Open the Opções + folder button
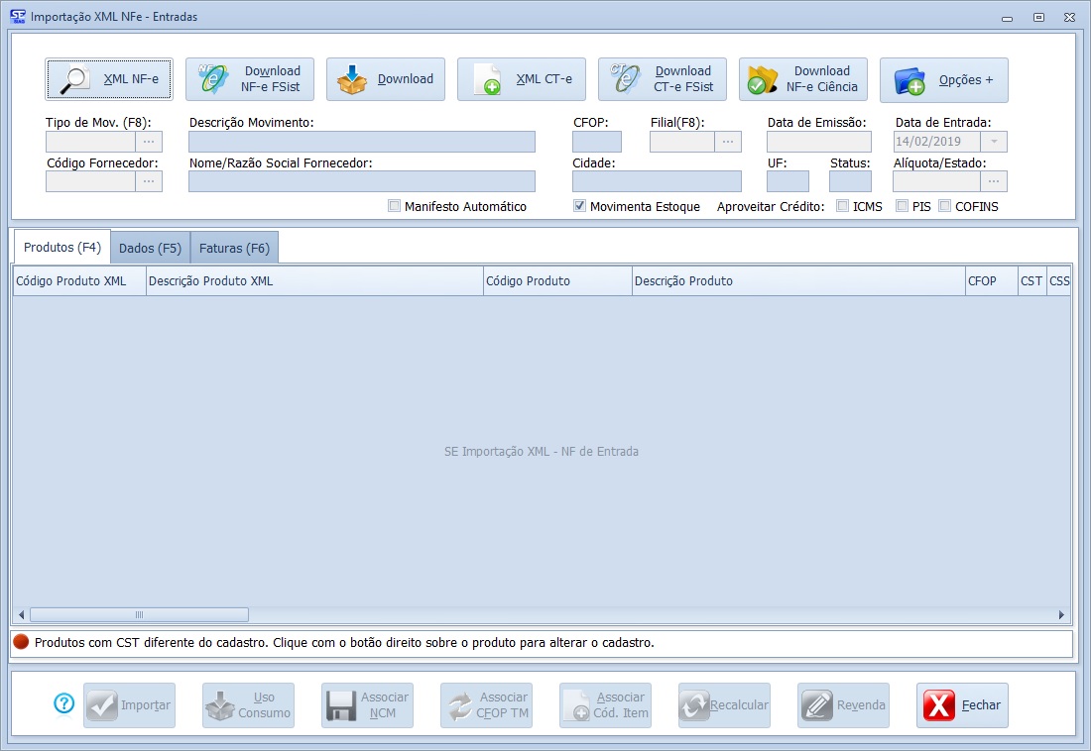This screenshot has height=751, width=1091. (943, 79)
